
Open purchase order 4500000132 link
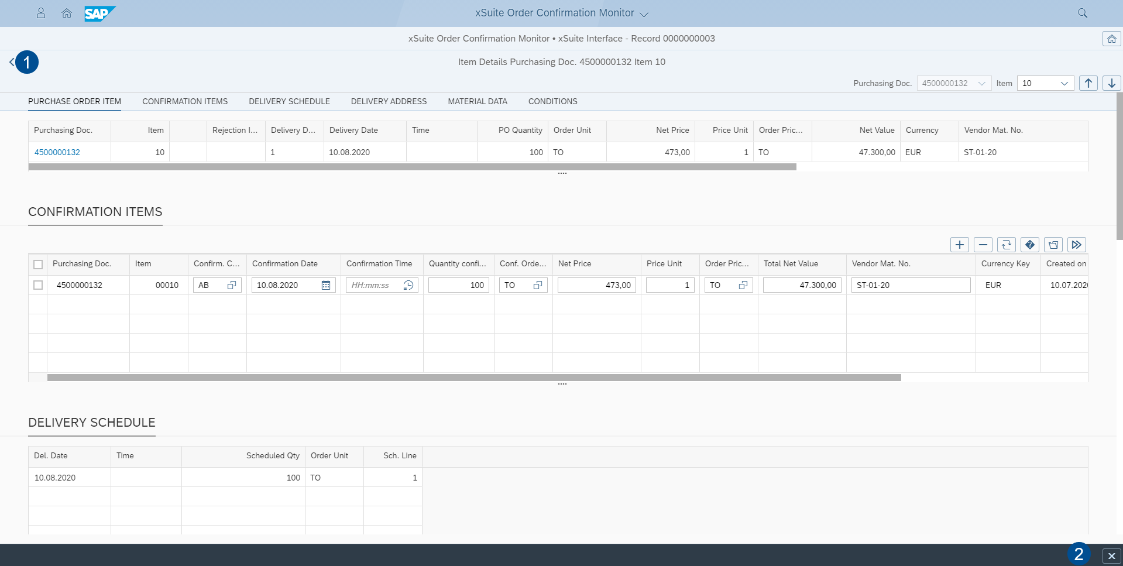pos(57,152)
